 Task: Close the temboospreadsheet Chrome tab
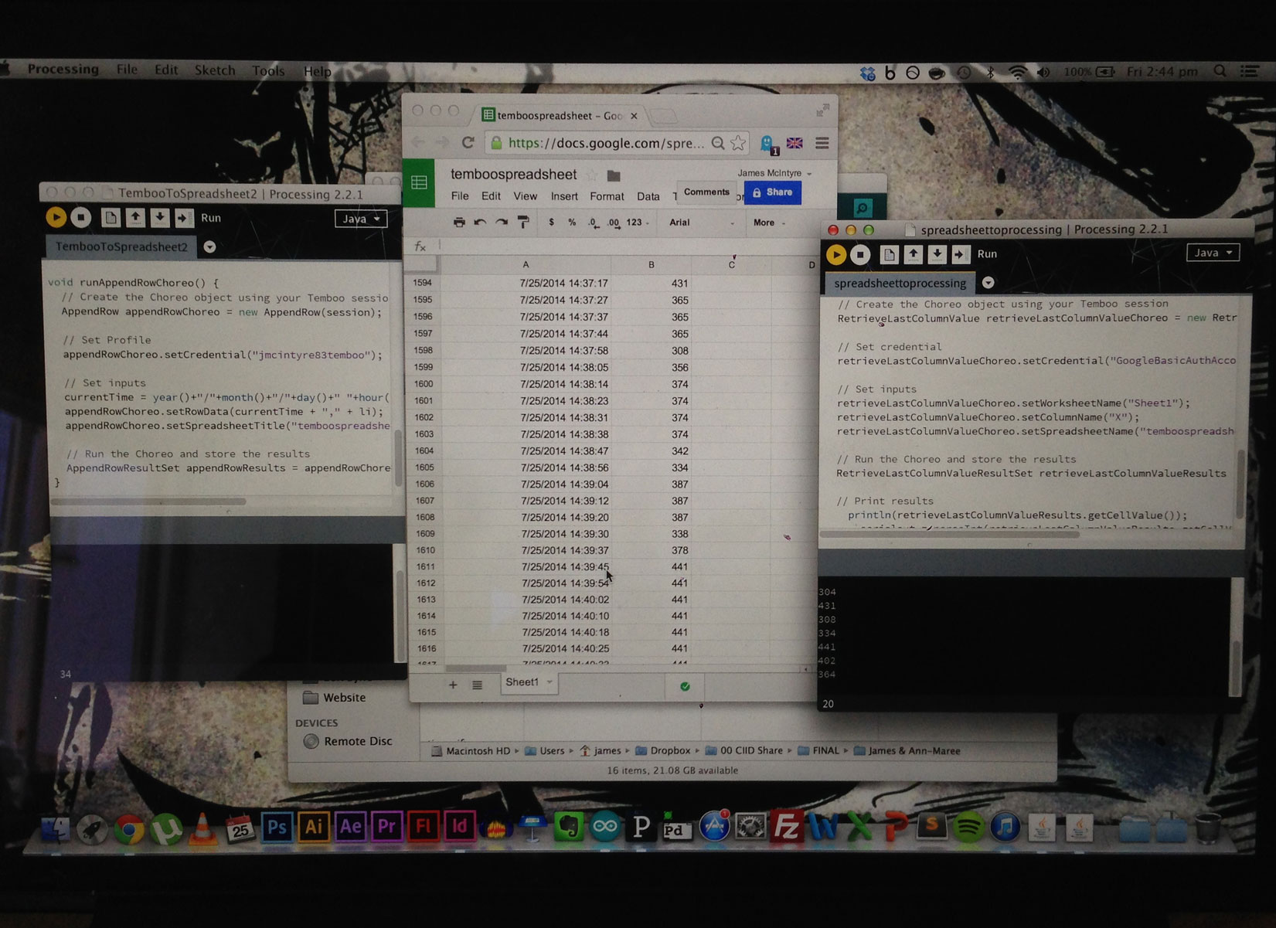[x=634, y=116]
